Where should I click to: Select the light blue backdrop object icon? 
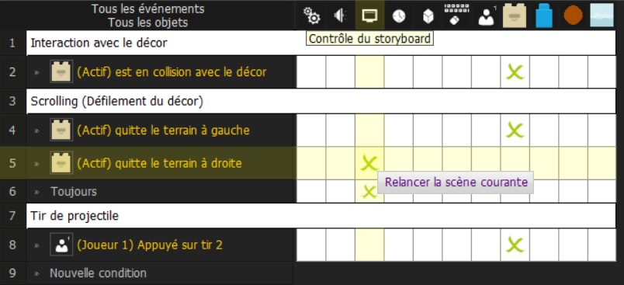pos(601,16)
